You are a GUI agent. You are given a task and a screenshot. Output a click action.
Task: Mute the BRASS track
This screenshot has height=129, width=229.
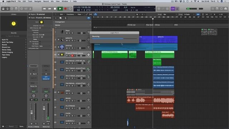(x=67, y=101)
